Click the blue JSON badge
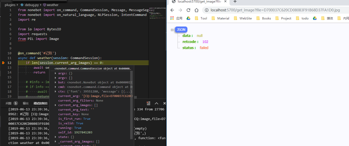This screenshot has width=349, height=146. (181, 30)
